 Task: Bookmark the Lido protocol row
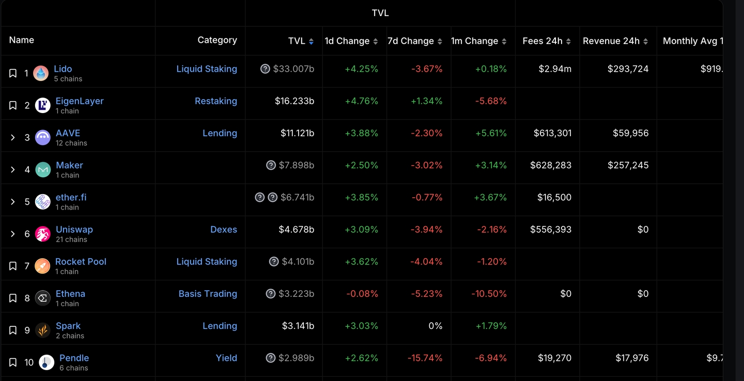(13, 73)
